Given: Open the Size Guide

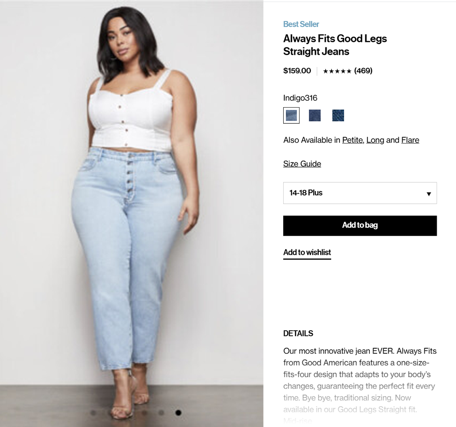Looking at the screenshot, I should coord(302,164).
